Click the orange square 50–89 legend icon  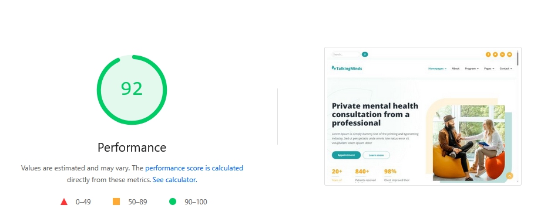(116, 201)
